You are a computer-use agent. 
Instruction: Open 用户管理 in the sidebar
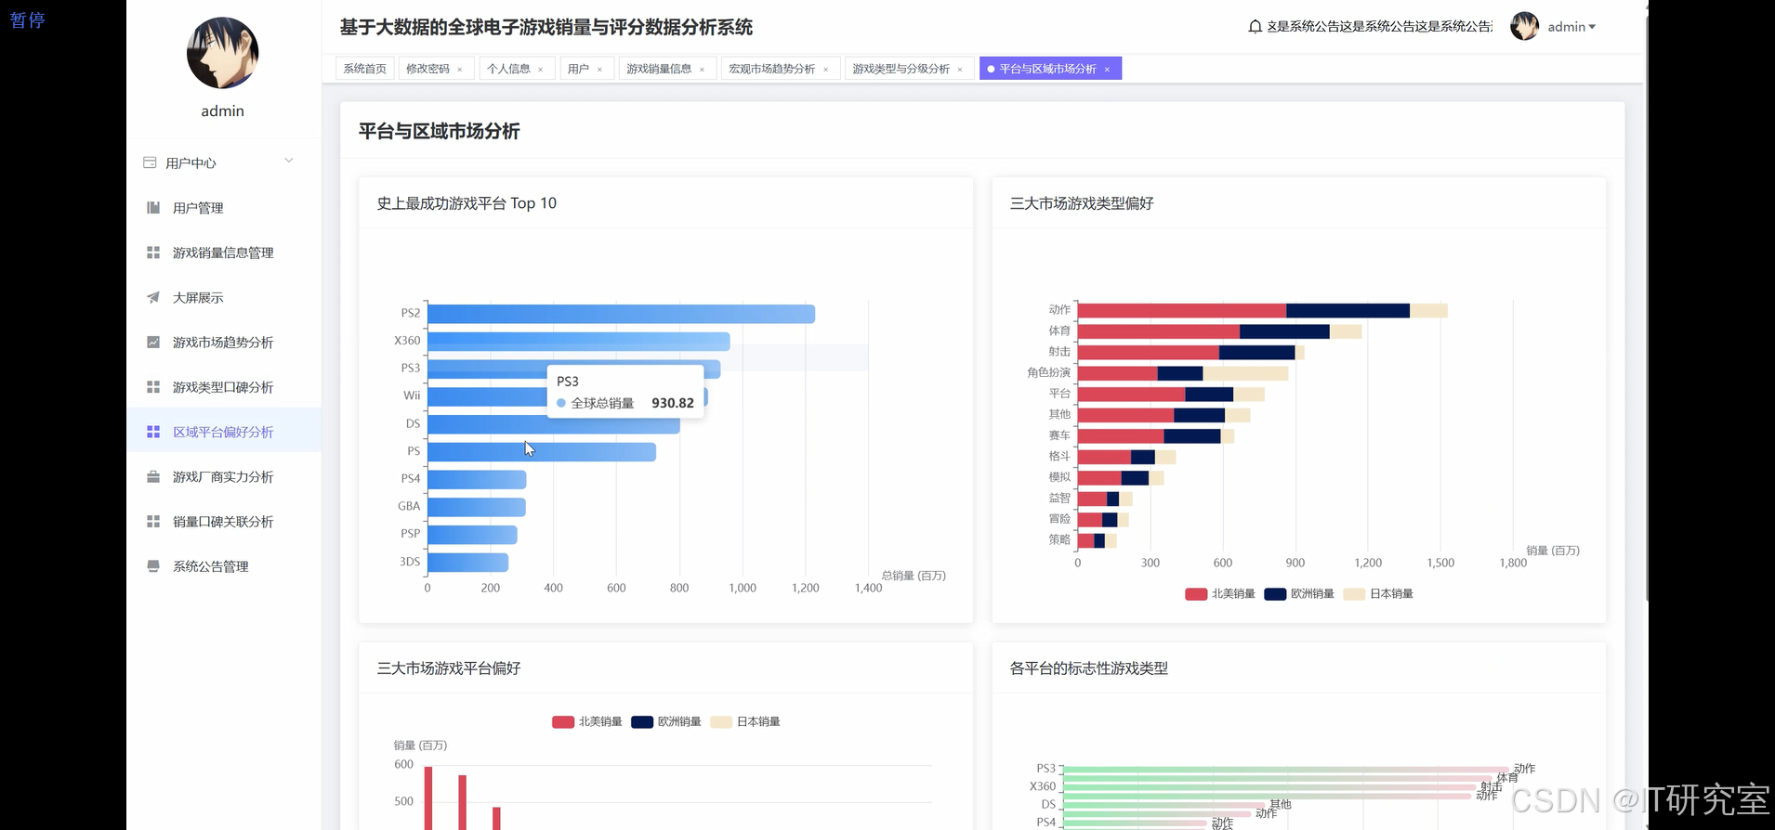click(x=223, y=208)
